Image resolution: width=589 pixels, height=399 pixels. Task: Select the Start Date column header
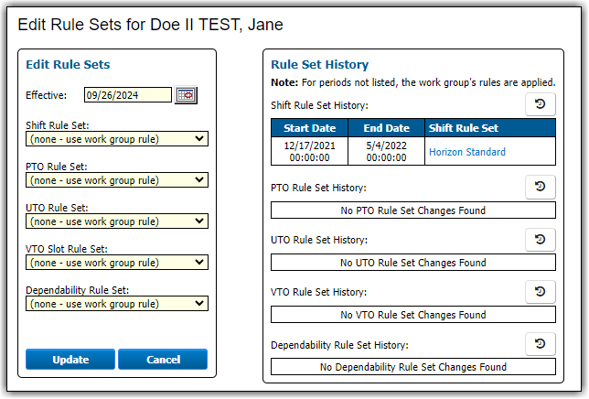pyautogui.click(x=309, y=128)
